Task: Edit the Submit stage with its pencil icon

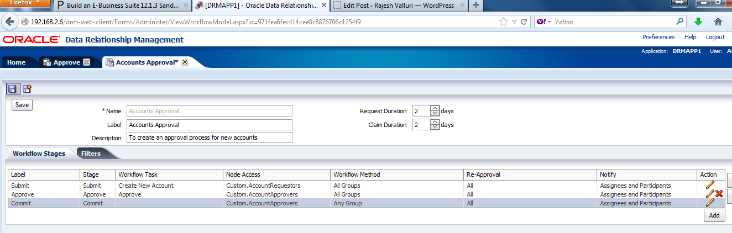Action: 710,185
